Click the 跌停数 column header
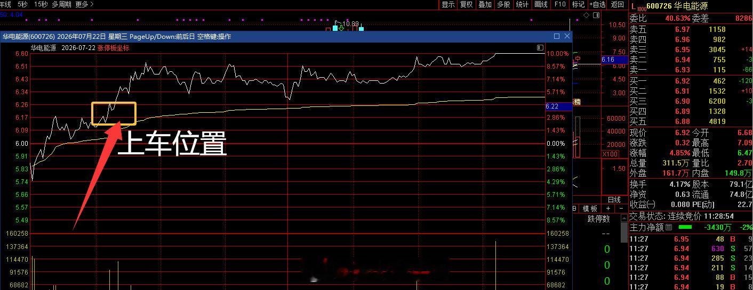 [598, 219]
